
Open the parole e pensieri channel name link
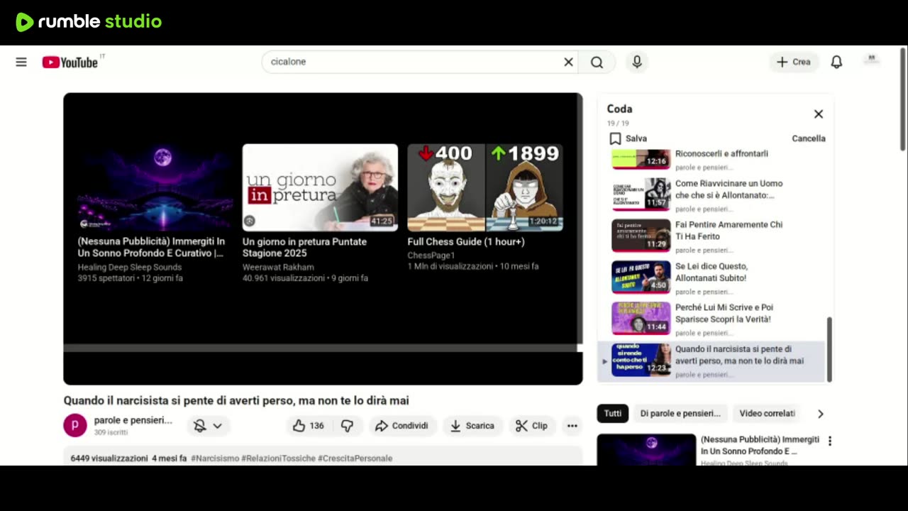(x=133, y=420)
